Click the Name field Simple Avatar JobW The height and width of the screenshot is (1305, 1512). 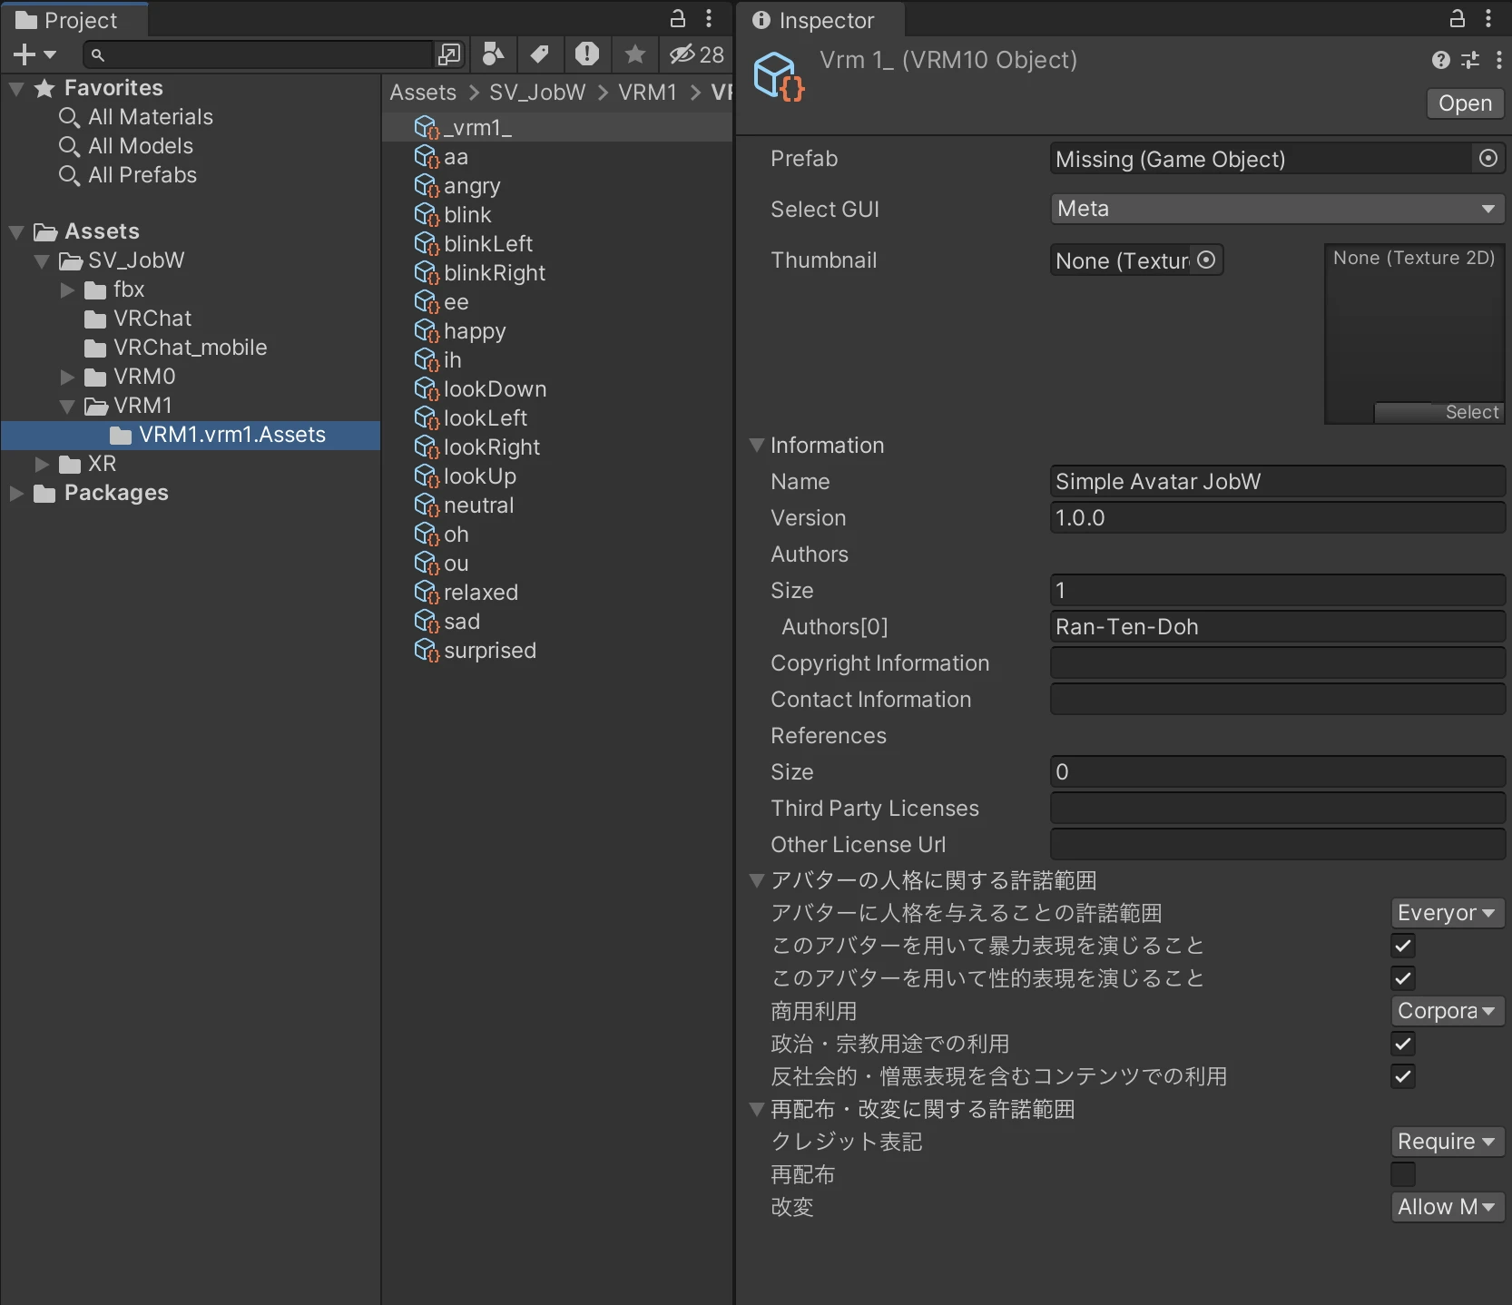tap(1277, 482)
